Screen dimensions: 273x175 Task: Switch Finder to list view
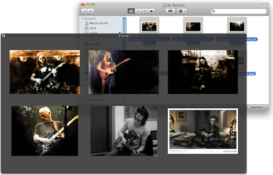point(138,11)
